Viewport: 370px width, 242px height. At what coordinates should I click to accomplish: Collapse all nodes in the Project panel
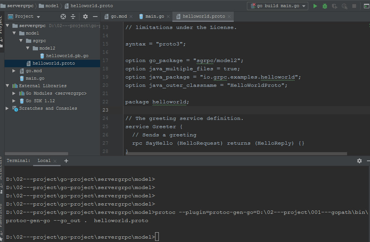tap(73, 16)
